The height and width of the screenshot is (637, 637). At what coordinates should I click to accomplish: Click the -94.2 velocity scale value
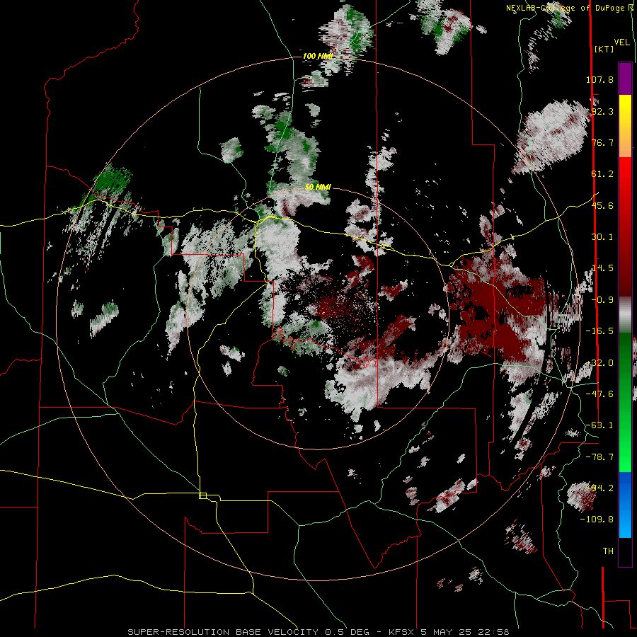[x=599, y=488]
